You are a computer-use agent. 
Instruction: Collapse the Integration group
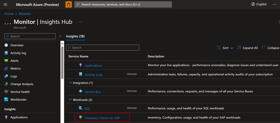pos(70,83)
